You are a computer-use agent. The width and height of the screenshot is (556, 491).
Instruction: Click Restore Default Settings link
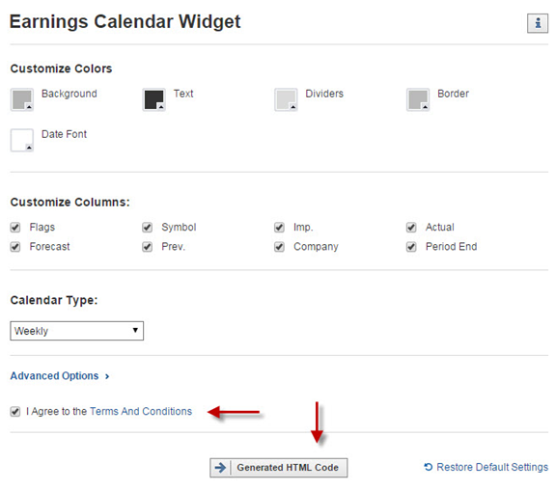486,467
